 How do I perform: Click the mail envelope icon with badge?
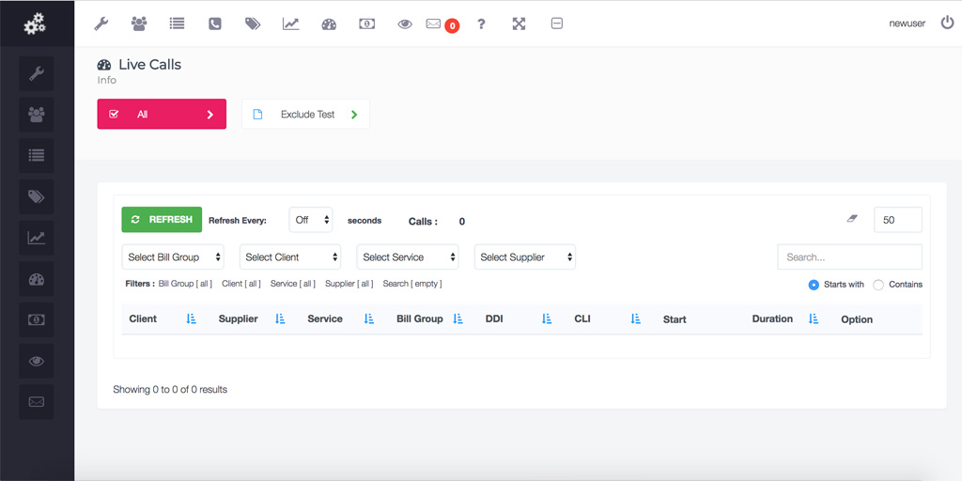coord(434,23)
